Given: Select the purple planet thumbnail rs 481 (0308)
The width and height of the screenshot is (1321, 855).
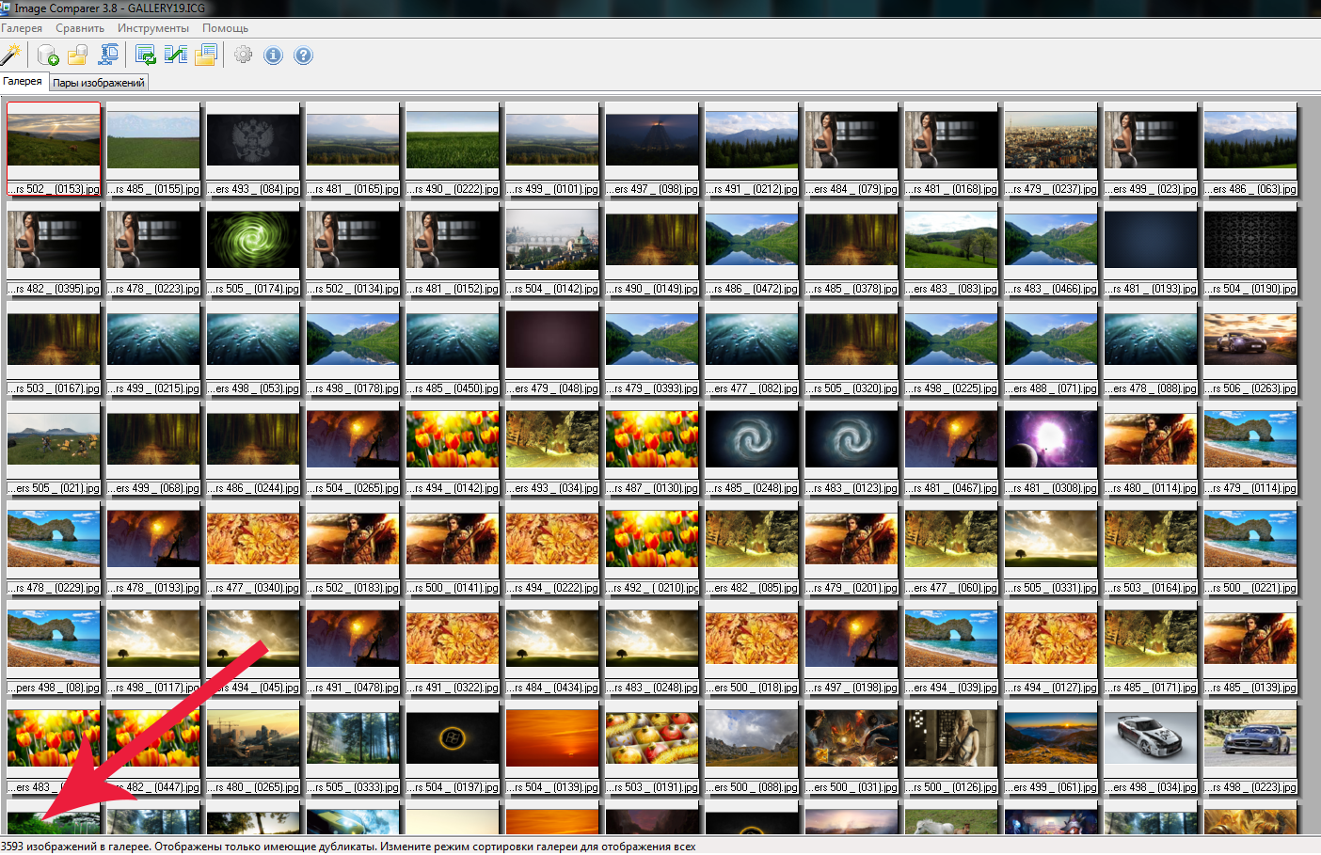Looking at the screenshot, I should click(x=1051, y=440).
